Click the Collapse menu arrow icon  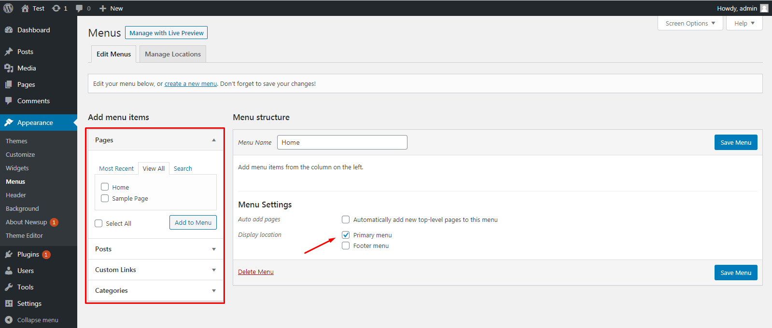pos(9,320)
